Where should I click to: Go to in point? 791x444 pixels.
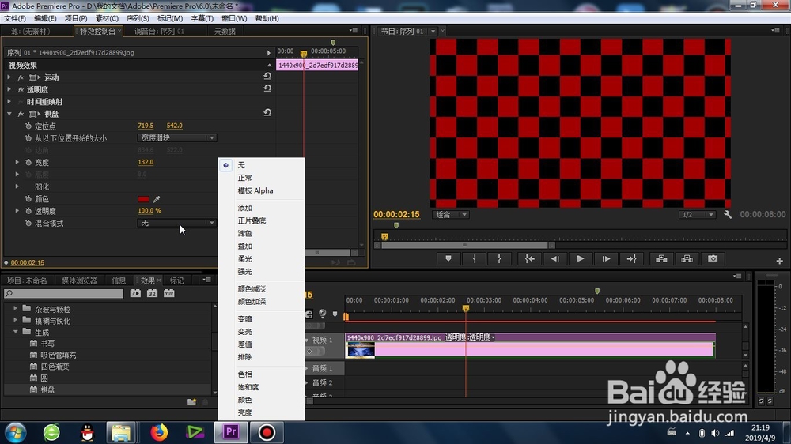(x=529, y=258)
